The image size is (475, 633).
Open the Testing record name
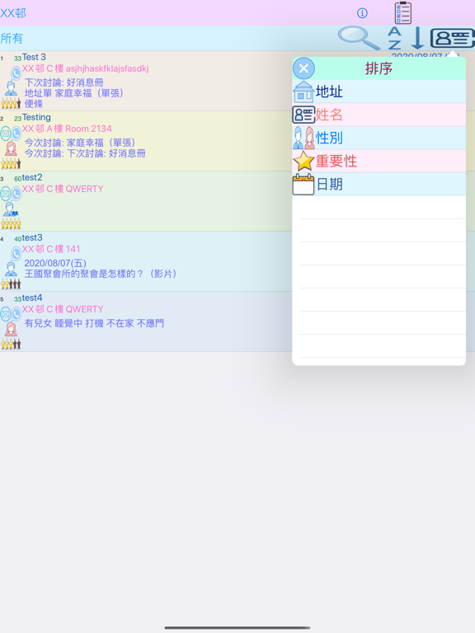point(36,118)
